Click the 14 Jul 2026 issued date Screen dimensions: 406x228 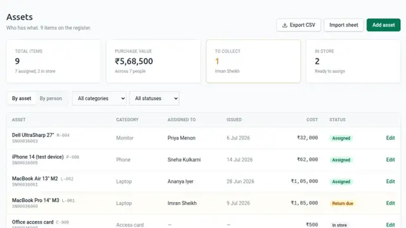coord(240,160)
